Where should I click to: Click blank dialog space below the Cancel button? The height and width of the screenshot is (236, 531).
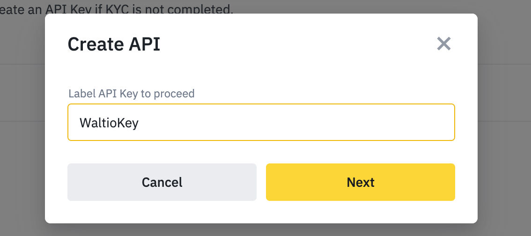[x=162, y=212]
